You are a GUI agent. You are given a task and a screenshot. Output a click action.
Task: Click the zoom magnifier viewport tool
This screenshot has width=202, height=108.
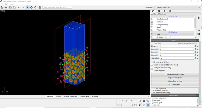(140, 101)
